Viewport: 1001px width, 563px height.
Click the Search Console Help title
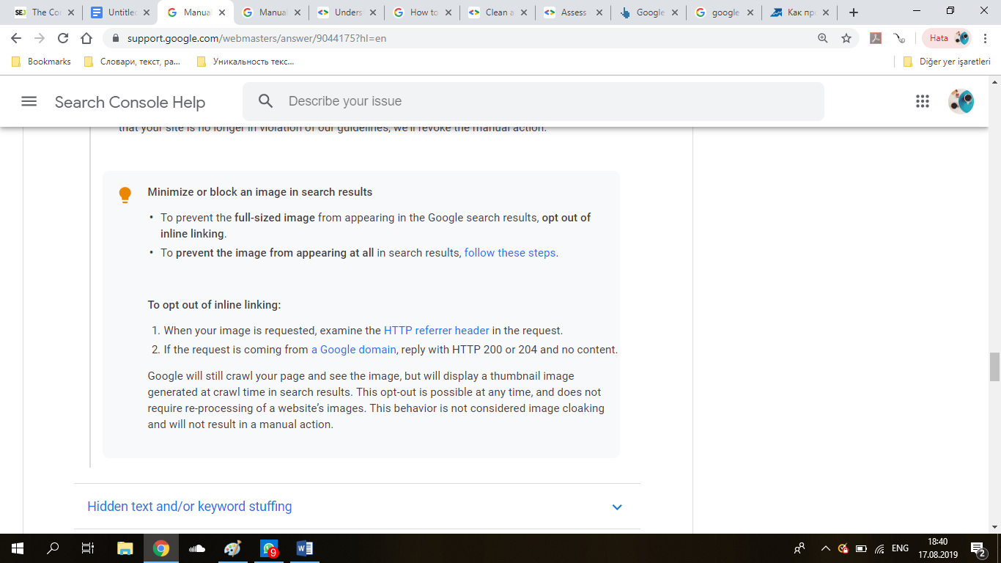pos(130,103)
